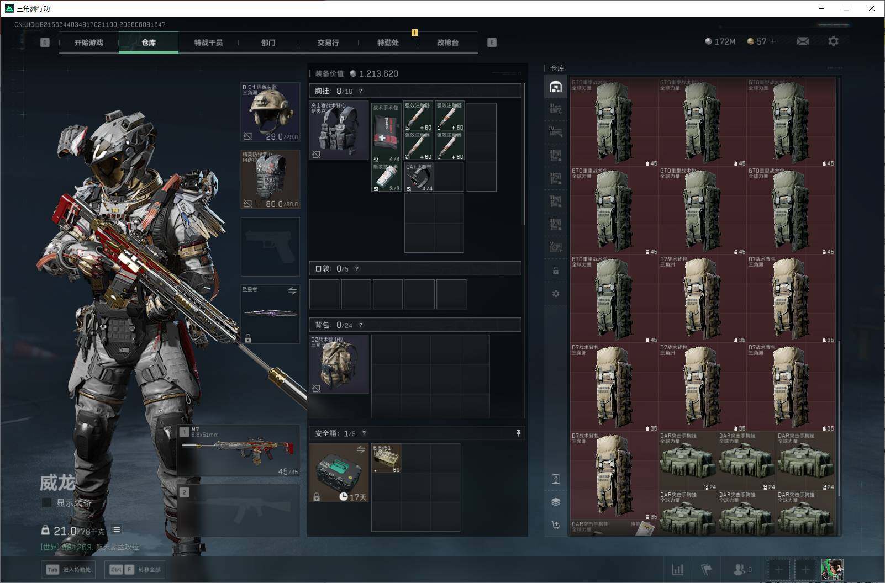Open the 开始游戏 tab
This screenshot has width=885, height=583.
click(x=89, y=43)
